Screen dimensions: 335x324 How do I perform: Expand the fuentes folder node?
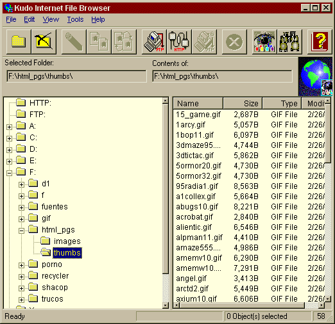[21, 207]
